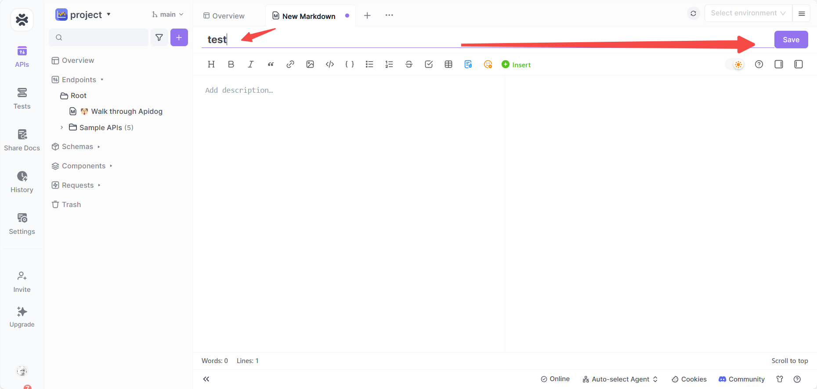Click Scroll to top link

click(789, 360)
